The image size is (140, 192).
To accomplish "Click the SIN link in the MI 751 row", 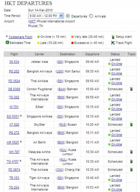I will click(60, 107).
